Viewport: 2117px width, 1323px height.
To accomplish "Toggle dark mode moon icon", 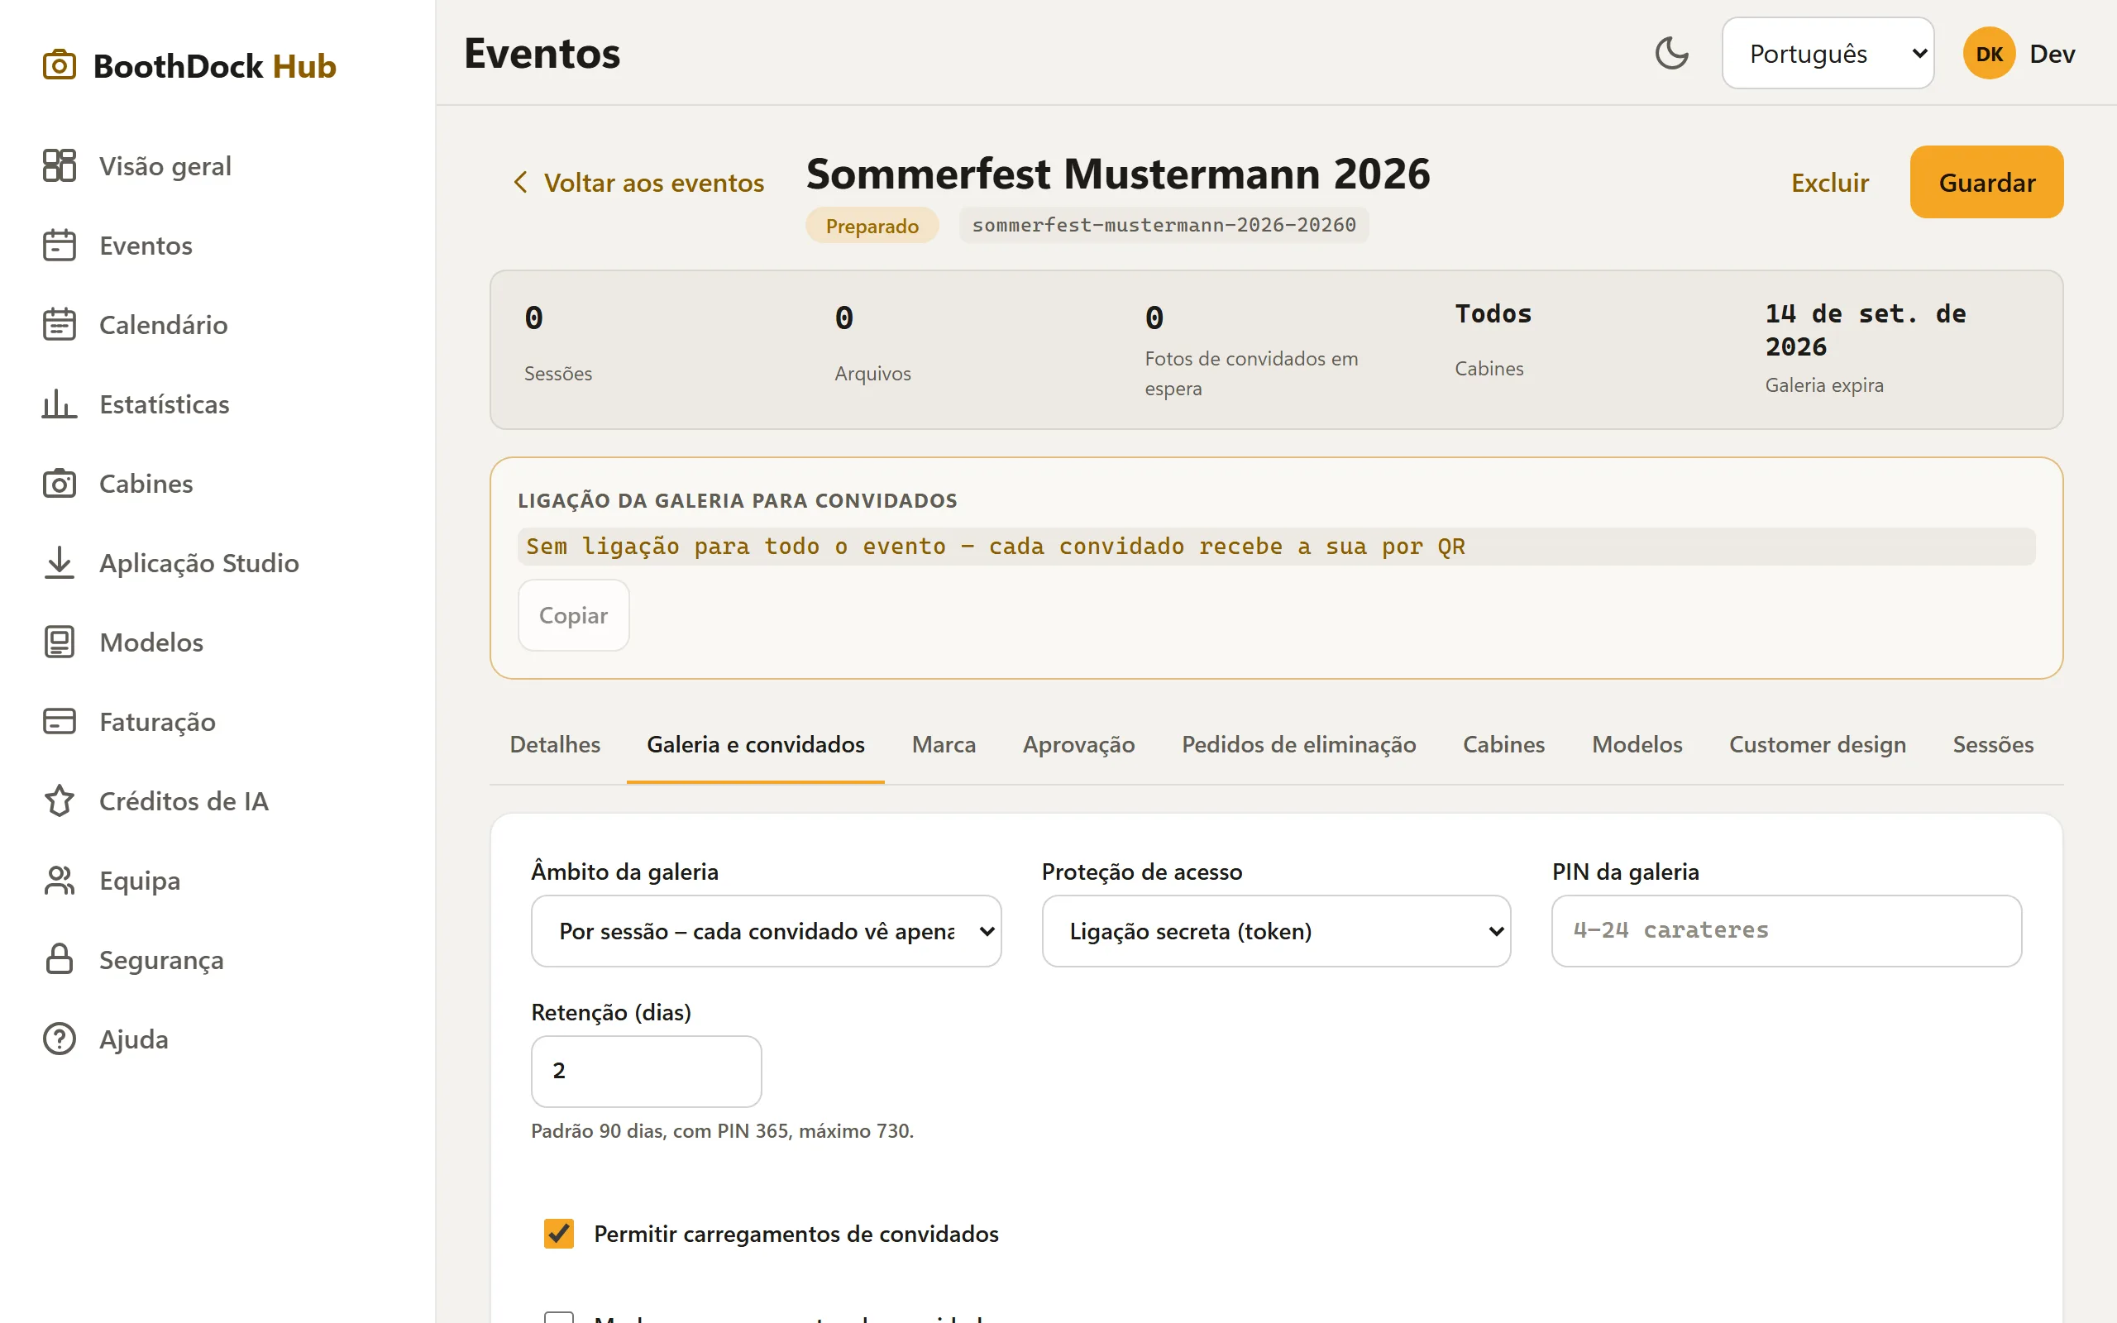I will (1670, 54).
